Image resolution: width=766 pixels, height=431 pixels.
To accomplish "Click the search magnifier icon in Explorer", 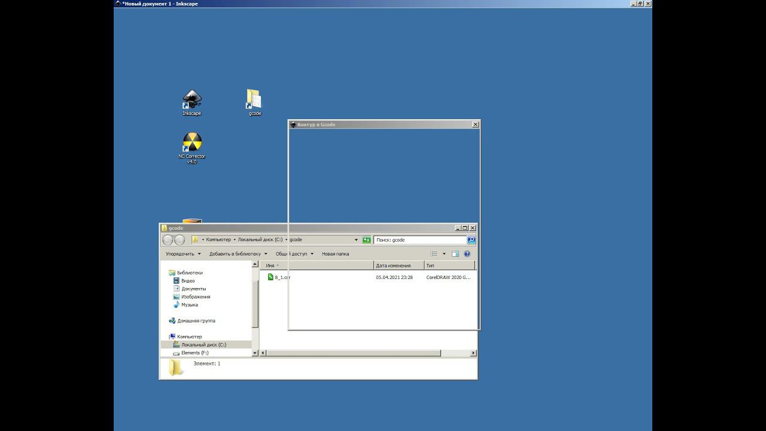I will tap(471, 240).
